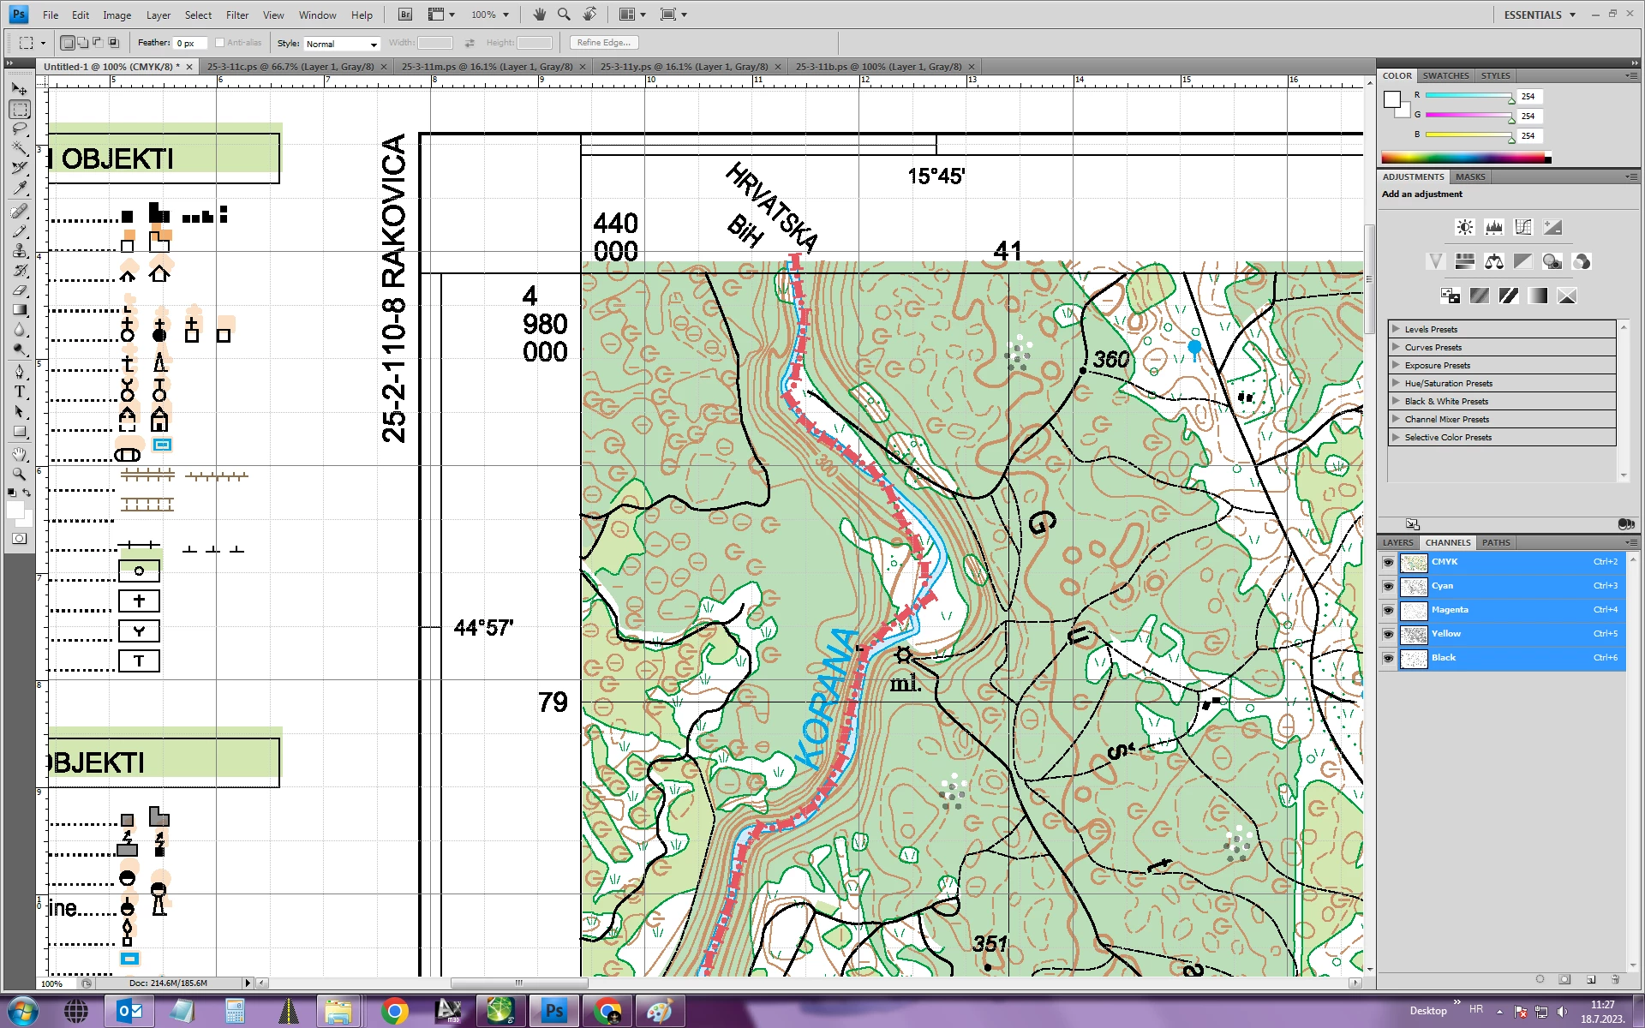Hide the Black channel eye icon
1645x1028 pixels.
(x=1388, y=658)
